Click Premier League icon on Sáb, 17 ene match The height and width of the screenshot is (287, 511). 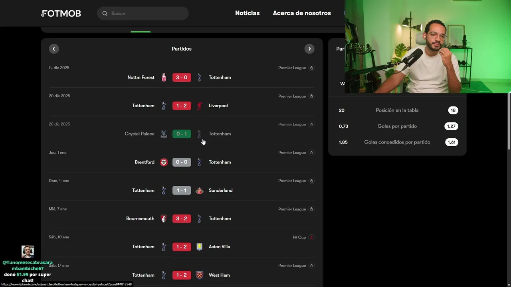click(311, 265)
